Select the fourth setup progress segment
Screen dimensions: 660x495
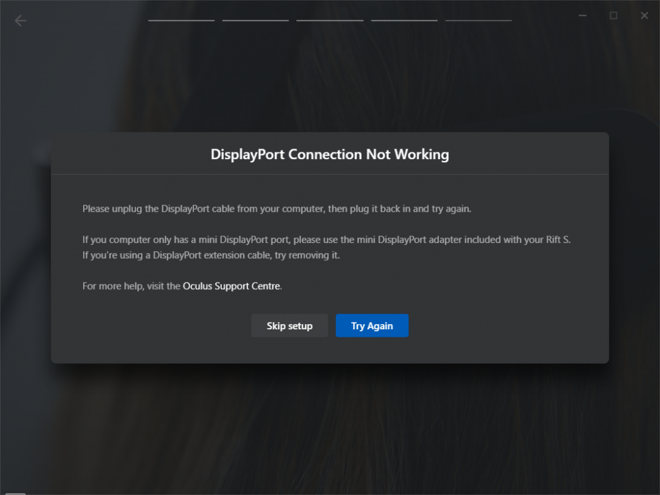(404, 20)
